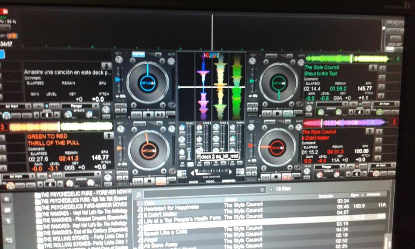Screen dimensions: 415x249
Task: Open Air Horn sampler dropdown on blue empty deck
Action: tap(28, 106)
